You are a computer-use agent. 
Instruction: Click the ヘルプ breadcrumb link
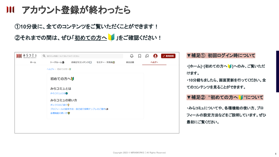tap(50, 69)
